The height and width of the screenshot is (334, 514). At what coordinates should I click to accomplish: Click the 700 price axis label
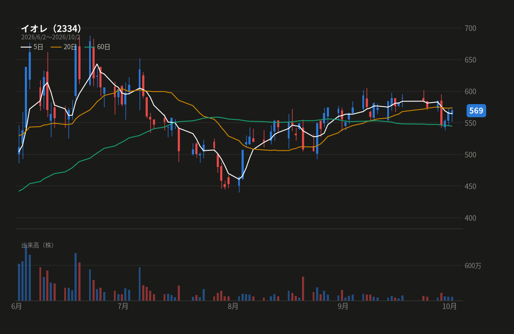pyautogui.click(x=471, y=28)
